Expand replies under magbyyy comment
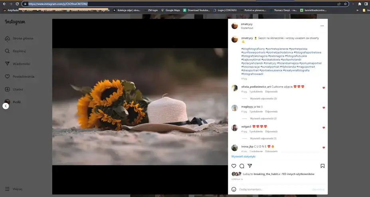Screen dimensions: 370x197 tap(263, 118)
